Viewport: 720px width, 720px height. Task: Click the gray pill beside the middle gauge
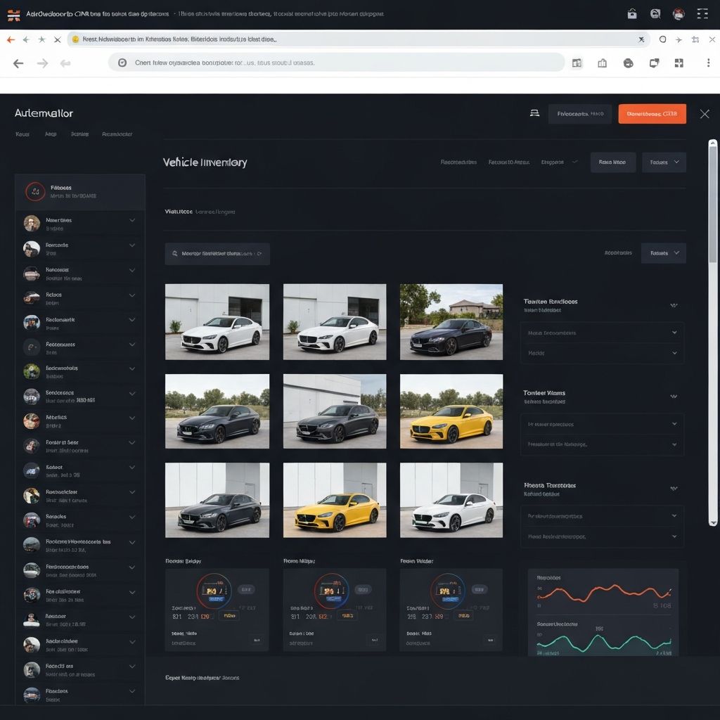(x=364, y=590)
